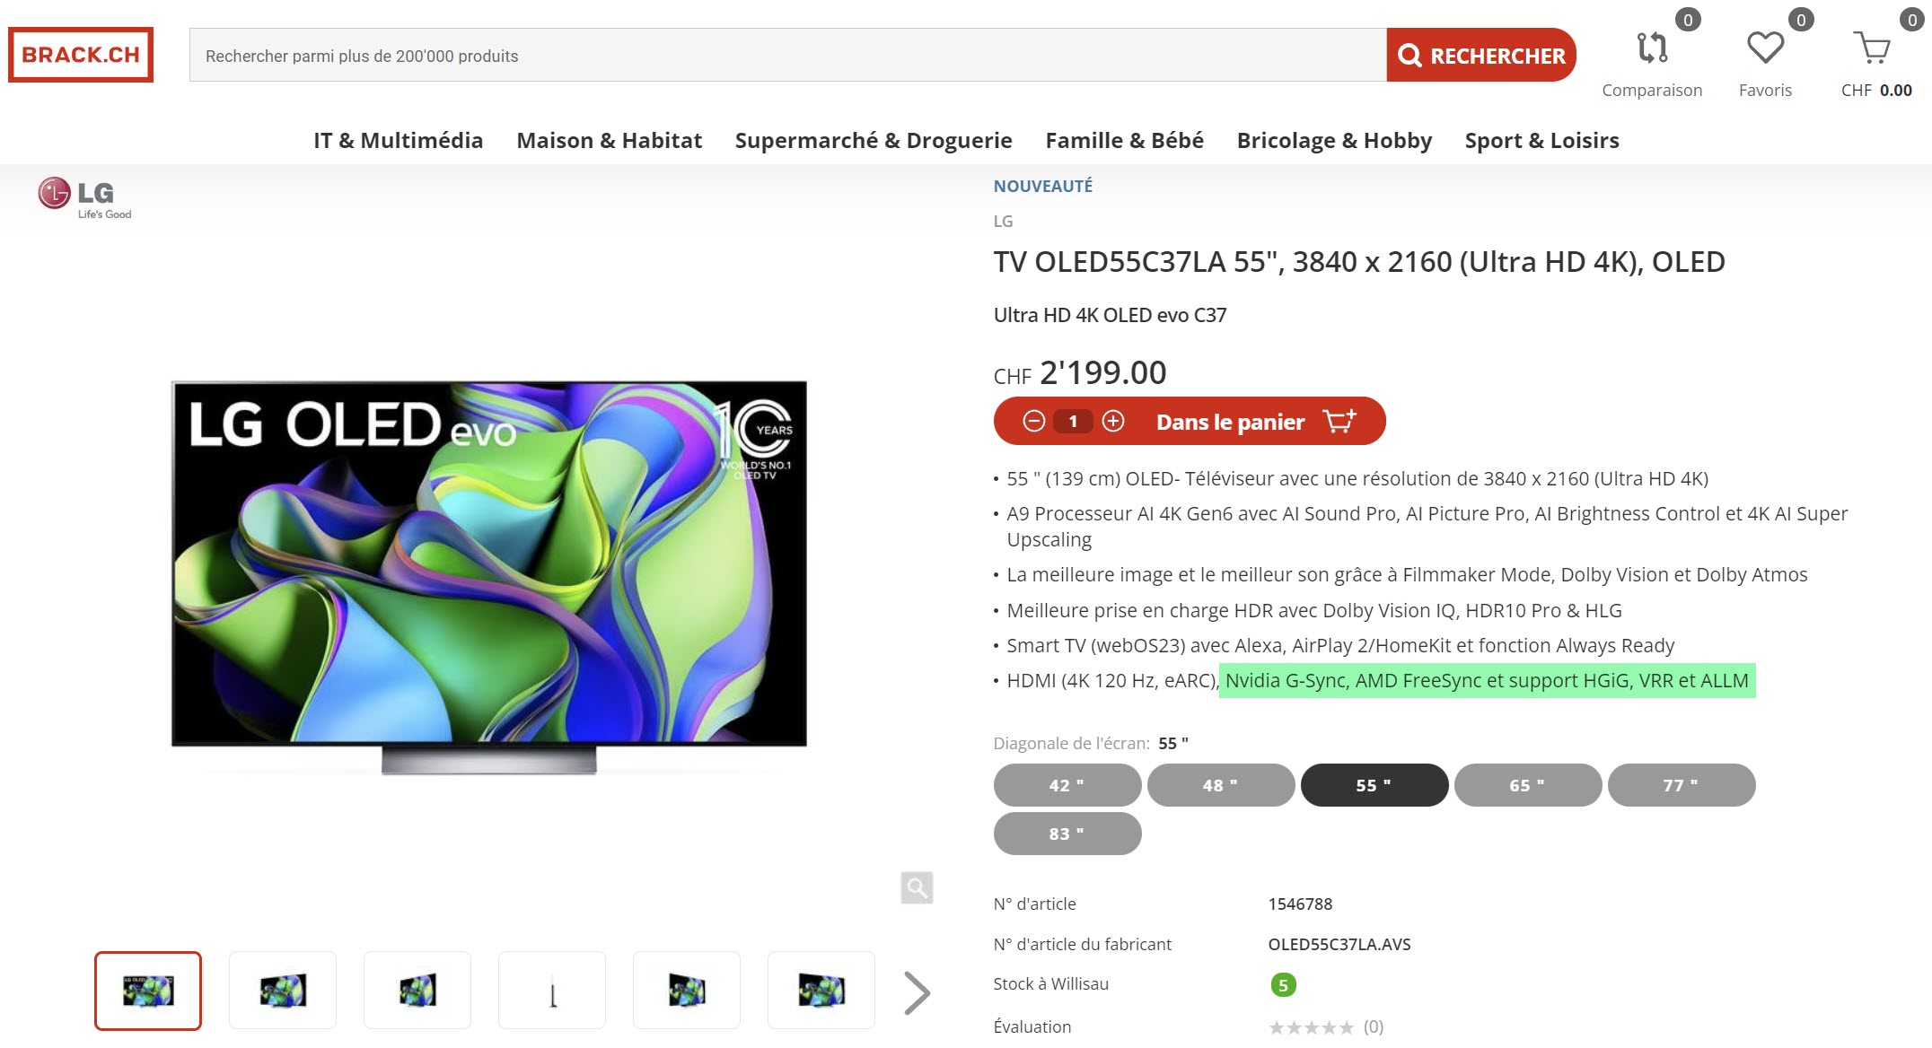Select the 65" screen size option
This screenshot has height=1048, width=1932.
(1527, 785)
